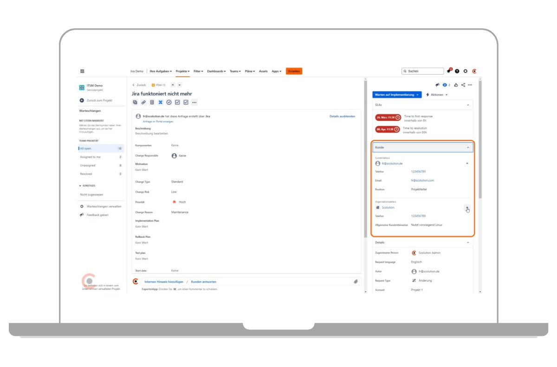Viewport: 557px width, 367px height.
Task: Click the share icon
Action: pyautogui.click(x=463, y=85)
